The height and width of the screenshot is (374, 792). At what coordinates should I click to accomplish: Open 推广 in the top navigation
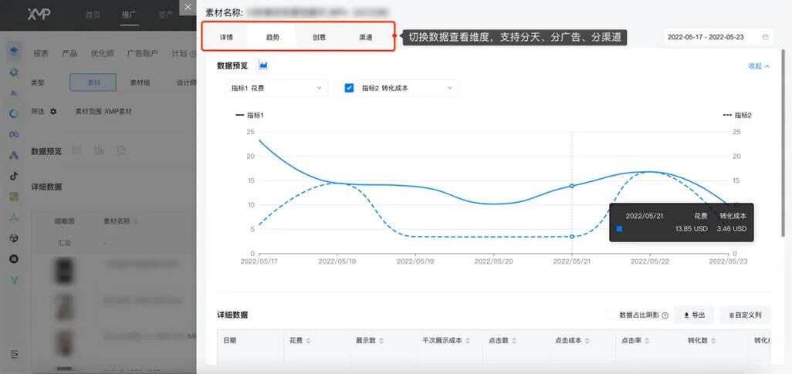(x=130, y=15)
